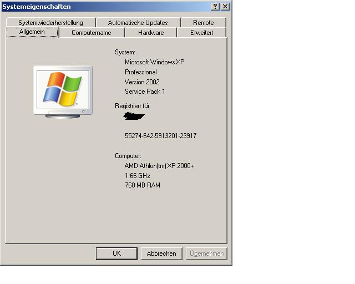Viewport: 355px width, 284px height.
Task: Close the Systemeigenschaften dialog
Action: point(225,6)
